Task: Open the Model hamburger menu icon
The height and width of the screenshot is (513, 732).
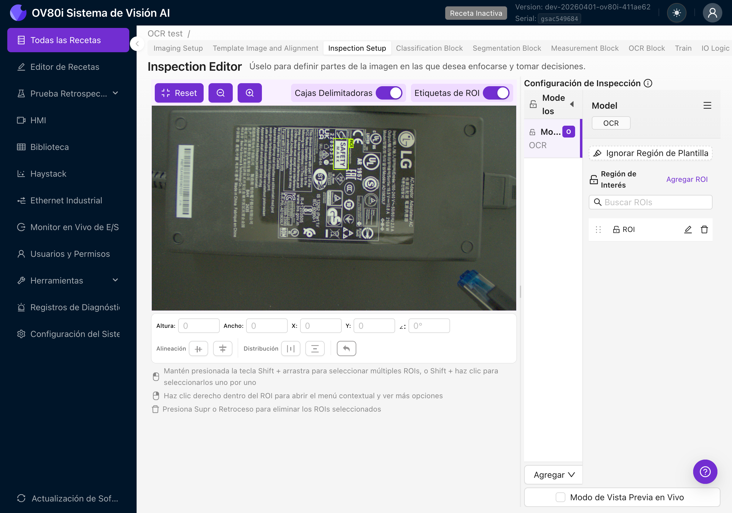Action: coord(707,106)
